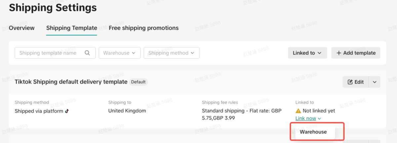Open the Shipping method filter dropdown

[x=171, y=53]
